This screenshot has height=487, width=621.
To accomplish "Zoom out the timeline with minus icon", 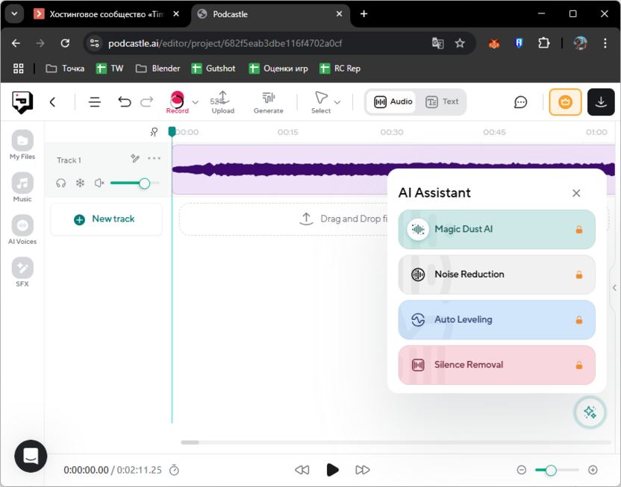I will click(522, 470).
